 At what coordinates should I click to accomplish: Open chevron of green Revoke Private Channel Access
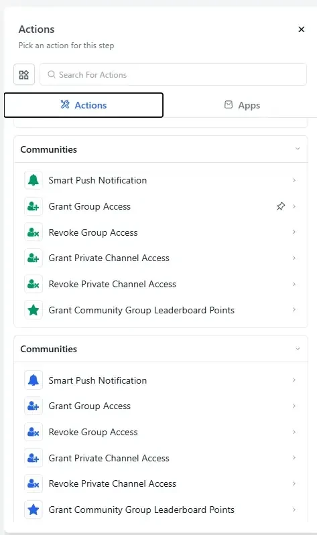point(294,284)
